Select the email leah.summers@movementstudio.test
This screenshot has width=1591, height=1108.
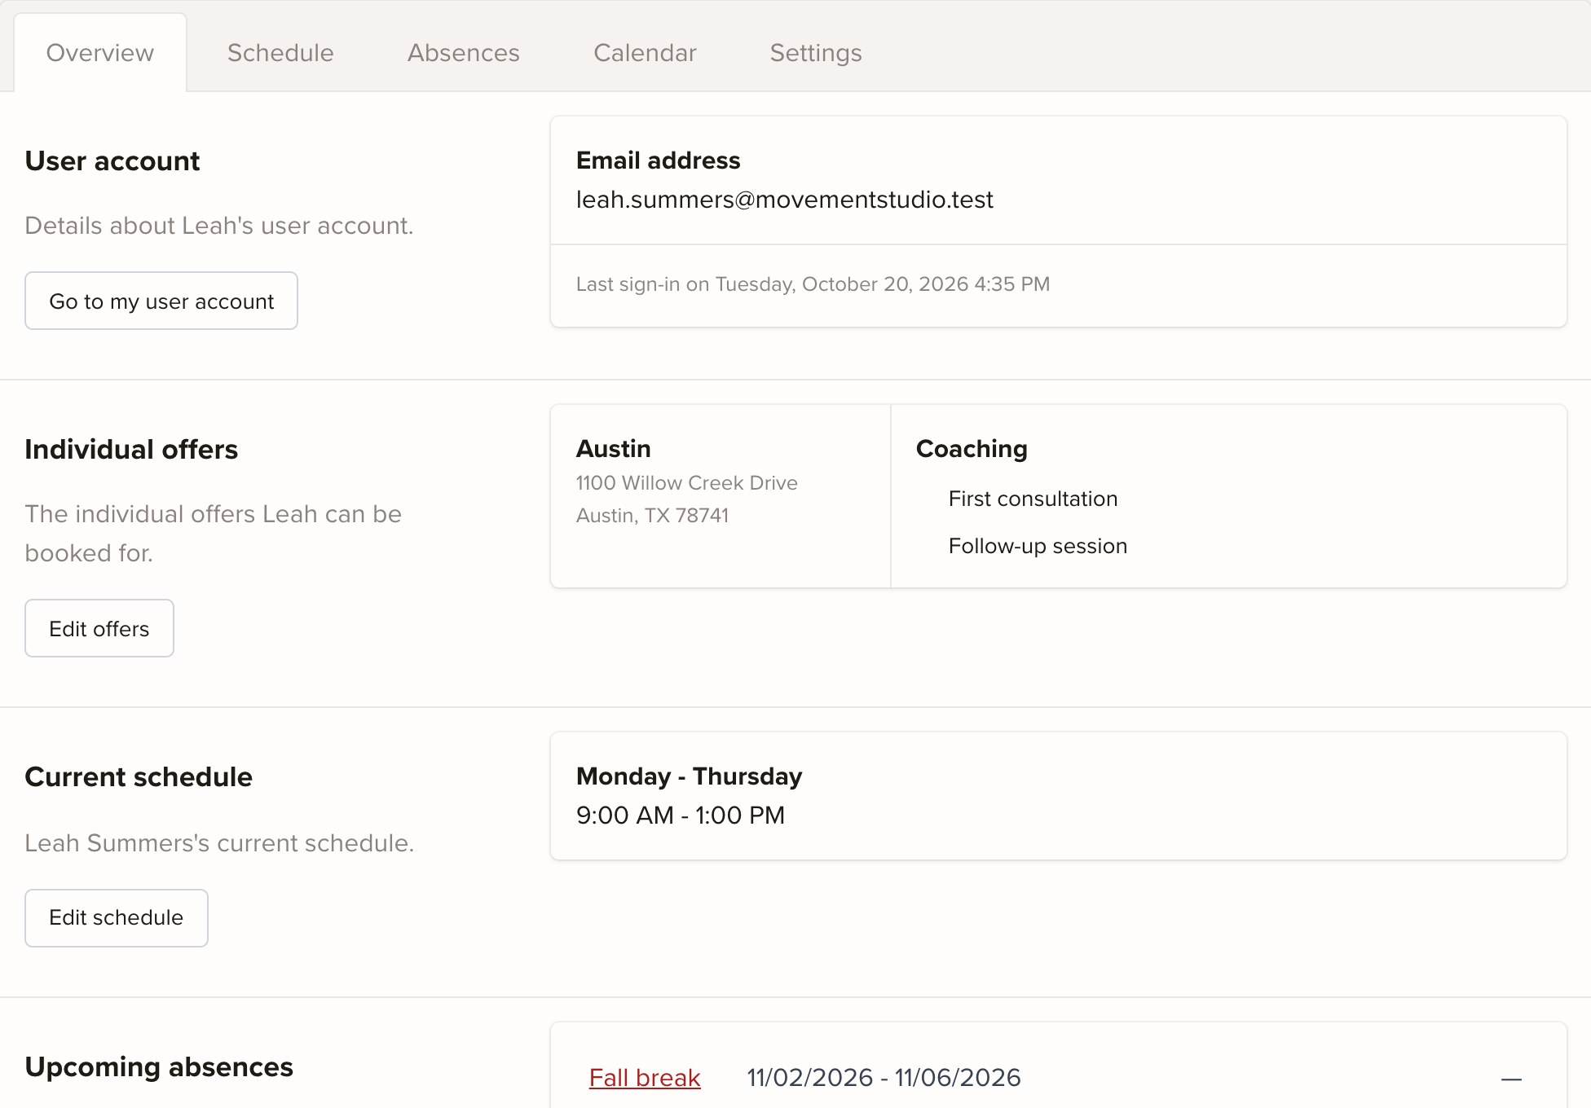(x=785, y=200)
